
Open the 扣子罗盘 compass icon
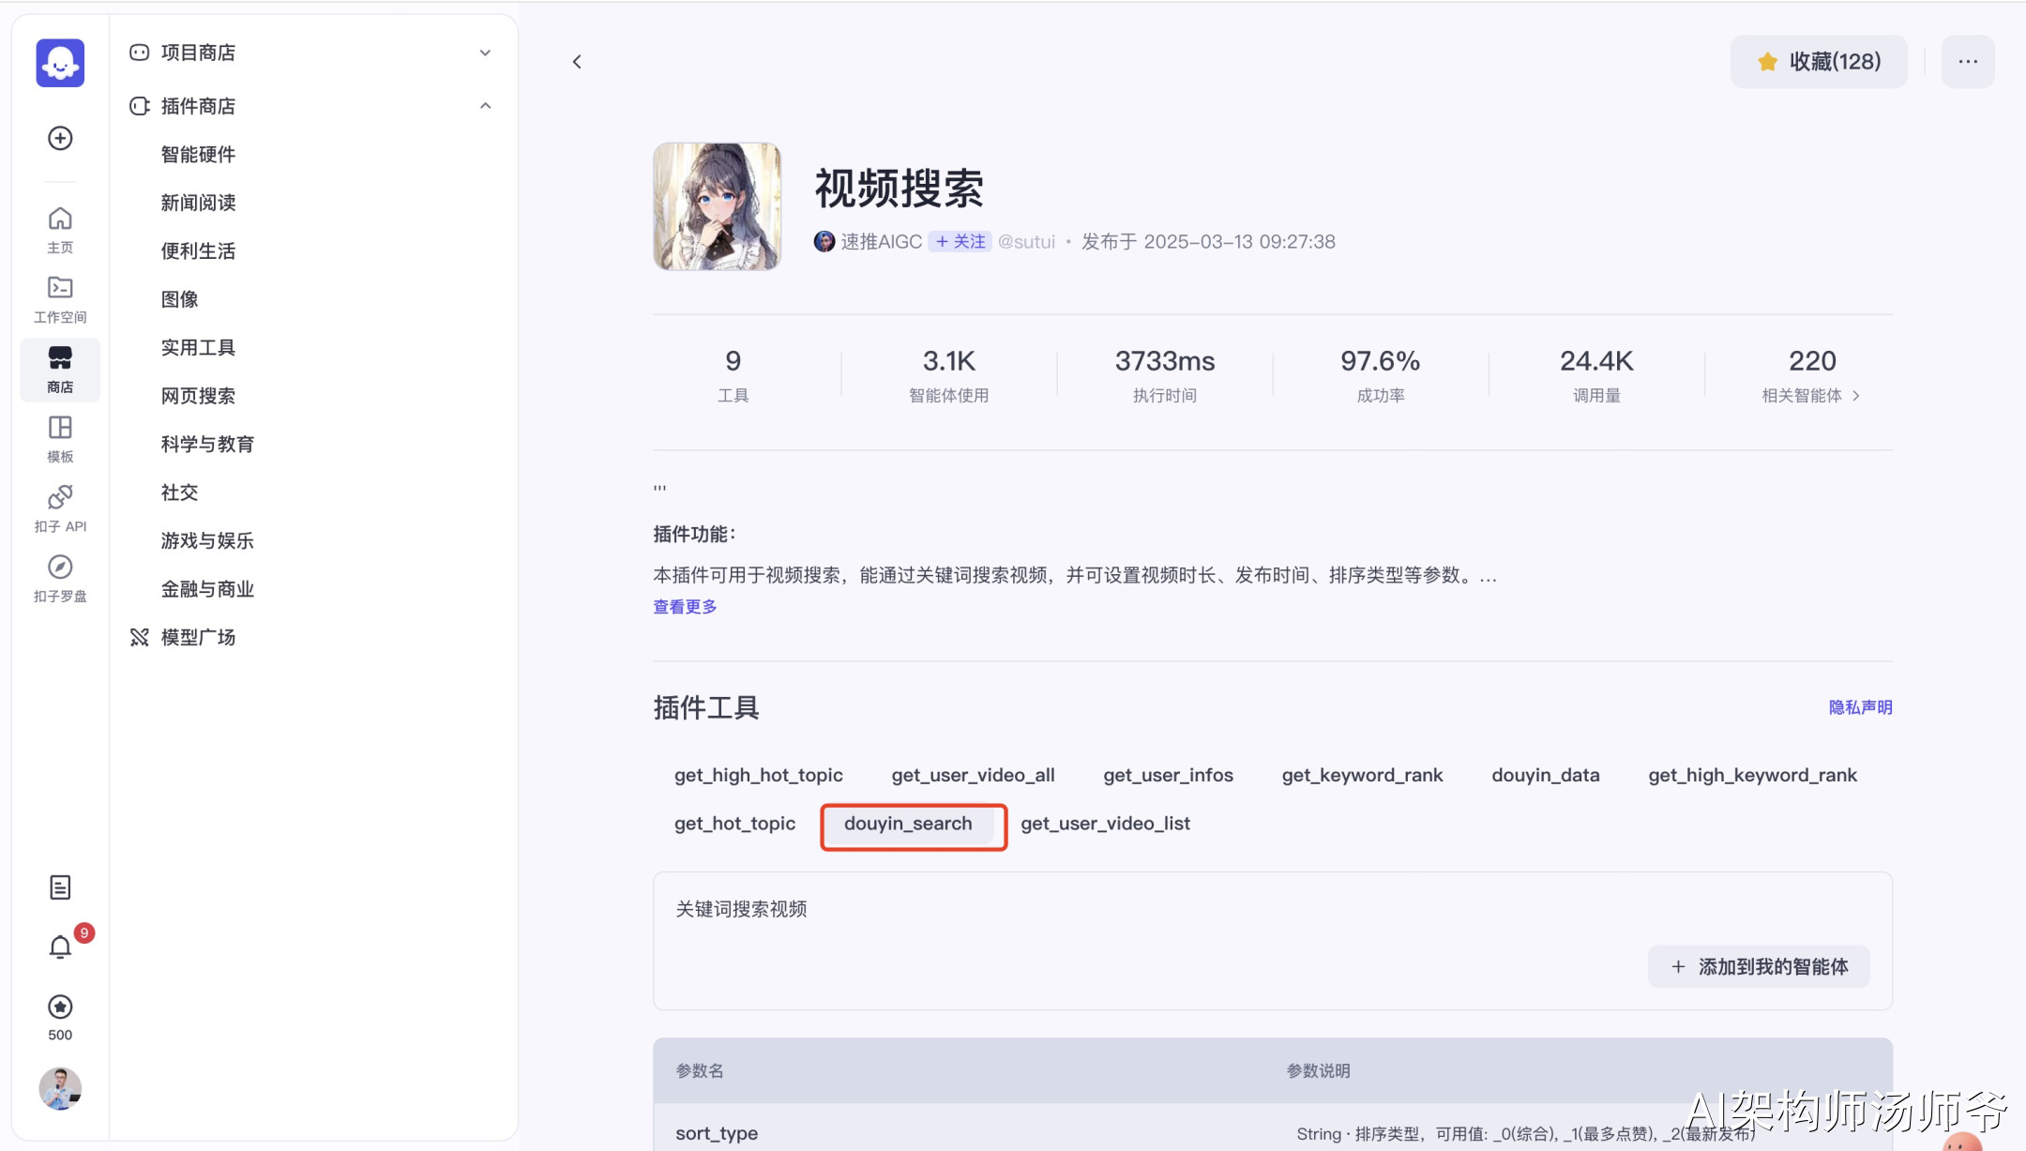(x=59, y=577)
